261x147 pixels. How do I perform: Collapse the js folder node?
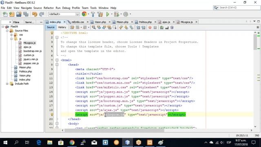[x=11, y=39]
